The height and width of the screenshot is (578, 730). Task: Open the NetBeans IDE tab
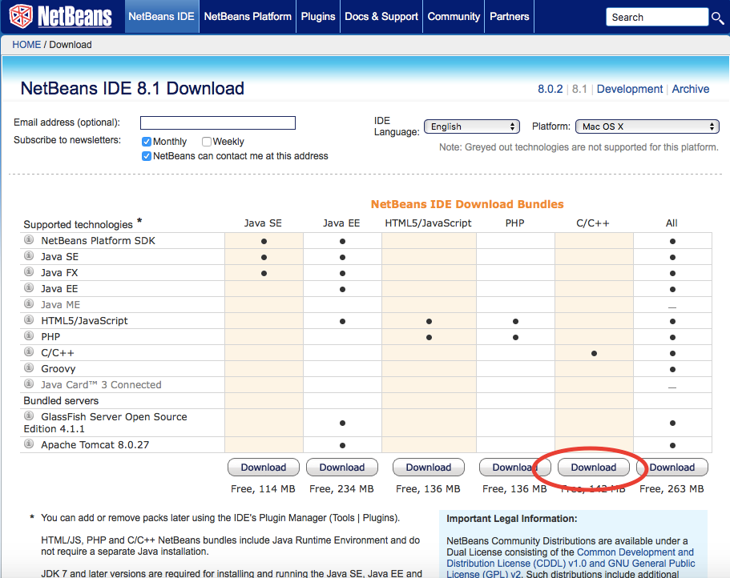(x=162, y=17)
